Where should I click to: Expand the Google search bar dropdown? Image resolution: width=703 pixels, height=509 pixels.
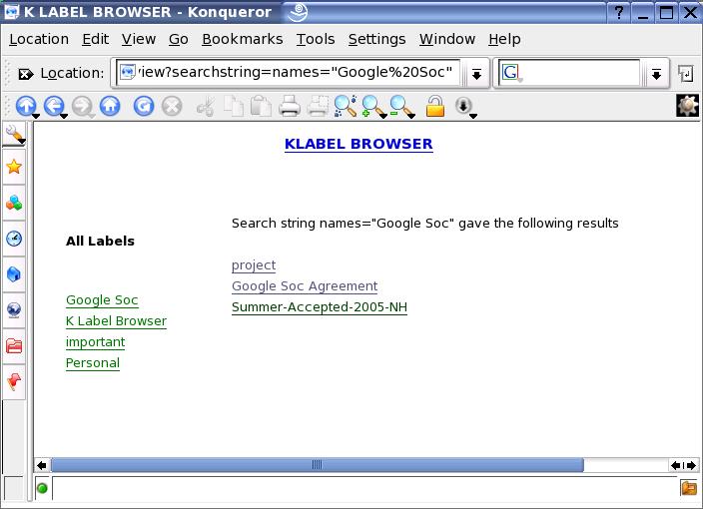(656, 74)
